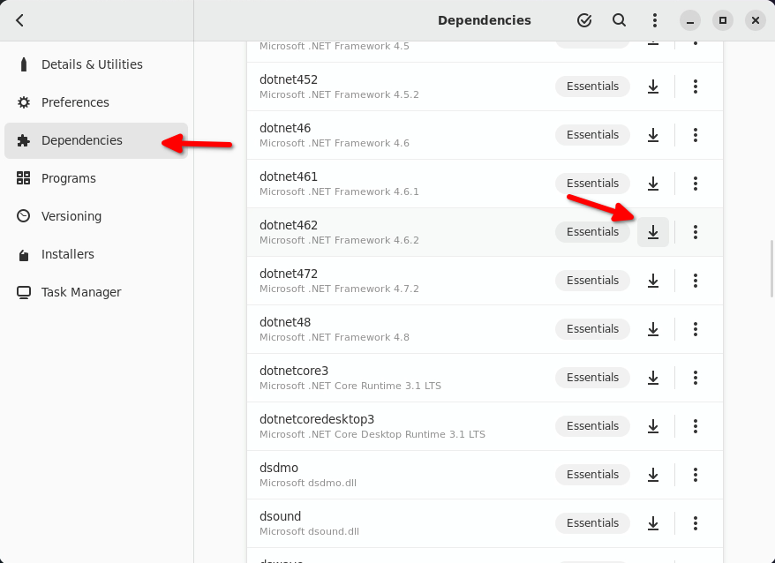Click the Installers sidebar icon
This screenshot has height=563, width=775.
point(24,254)
